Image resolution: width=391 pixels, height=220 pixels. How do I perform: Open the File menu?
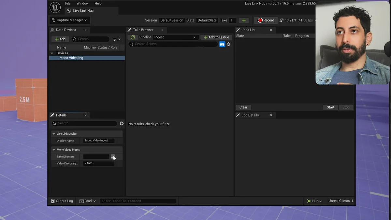[x=68, y=3]
